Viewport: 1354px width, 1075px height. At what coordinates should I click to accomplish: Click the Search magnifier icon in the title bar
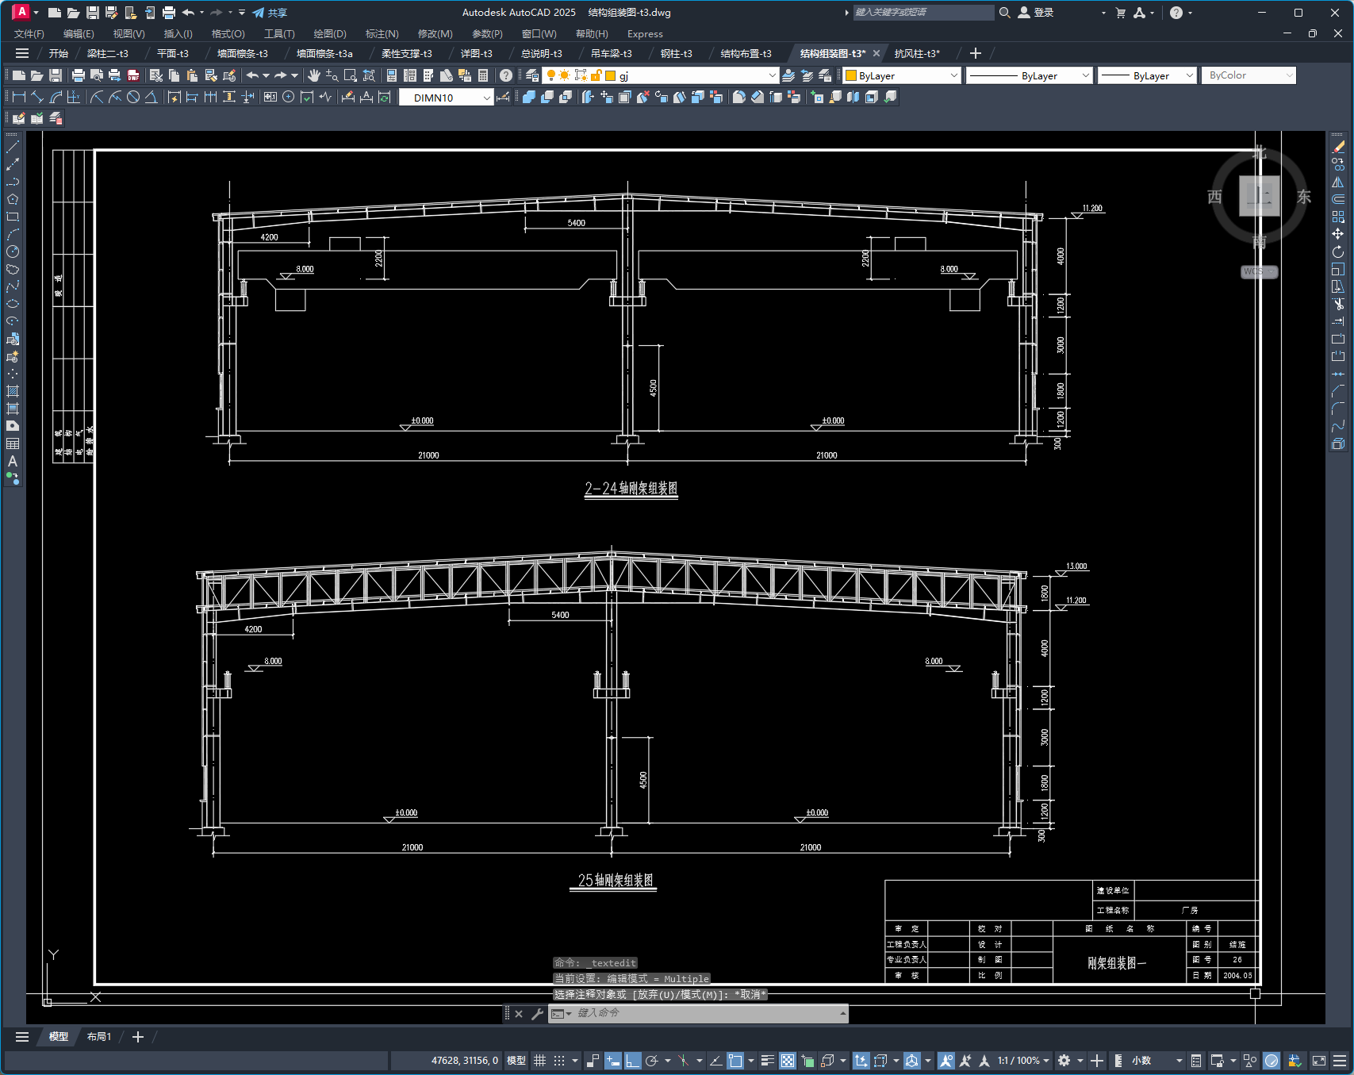pos(1004,13)
